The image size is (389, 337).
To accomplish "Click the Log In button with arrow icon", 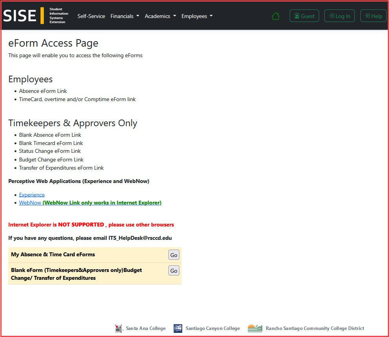I will (x=339, y=16).
